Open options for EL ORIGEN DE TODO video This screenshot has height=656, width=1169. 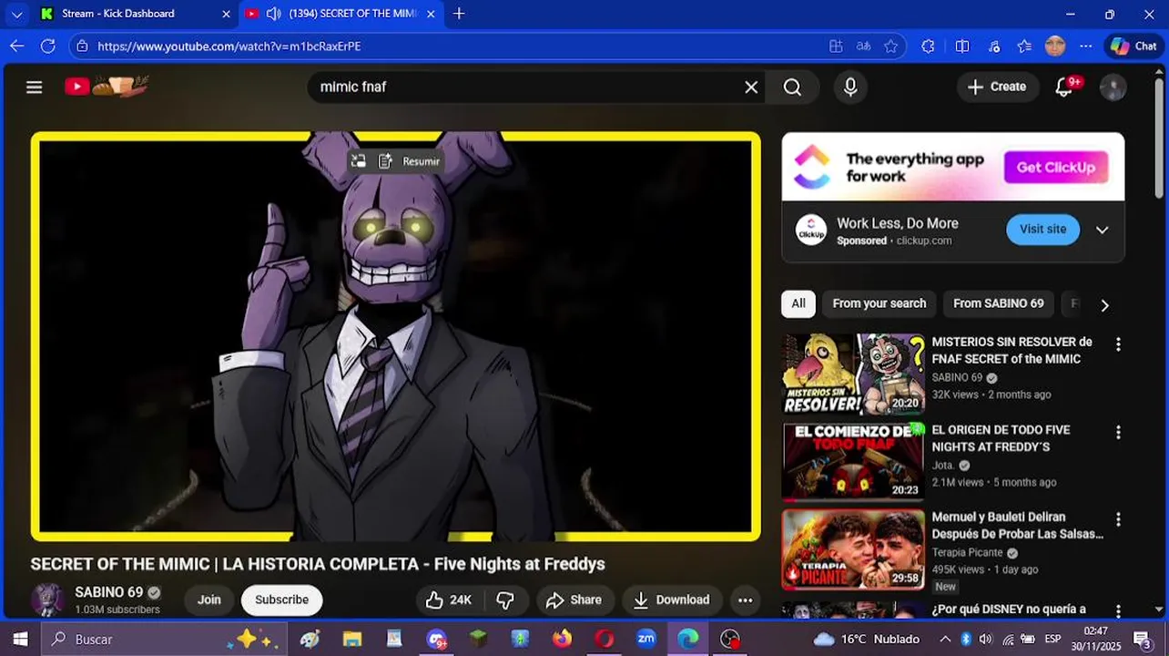pos(1118,432)
